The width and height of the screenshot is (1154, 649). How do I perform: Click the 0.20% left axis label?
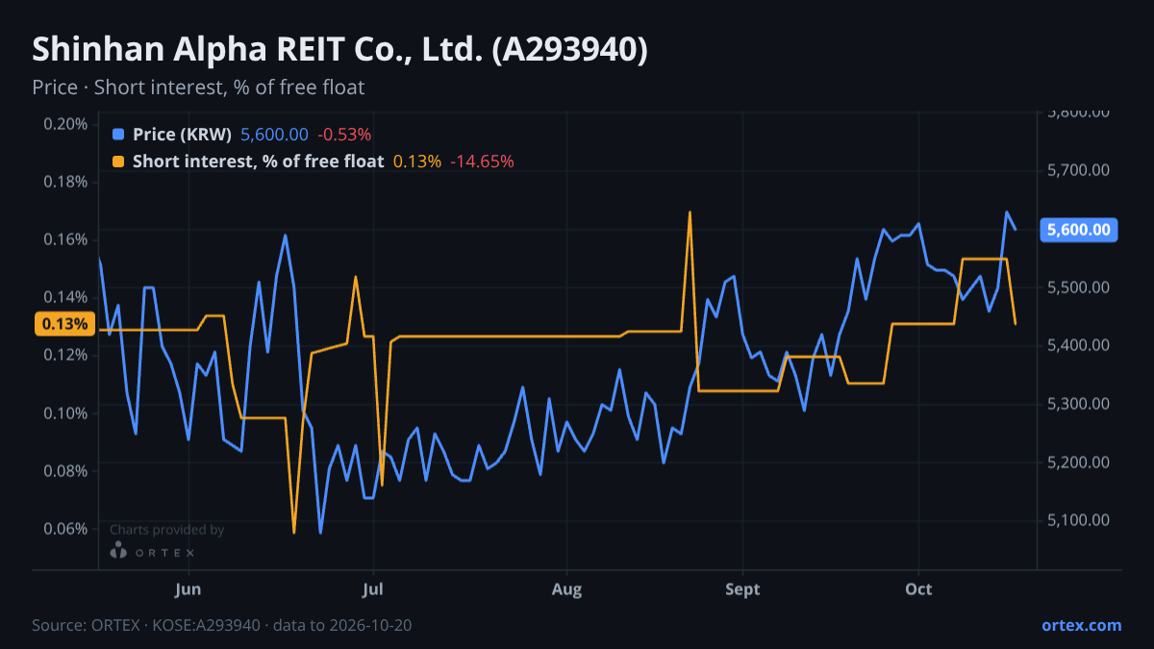65,124
